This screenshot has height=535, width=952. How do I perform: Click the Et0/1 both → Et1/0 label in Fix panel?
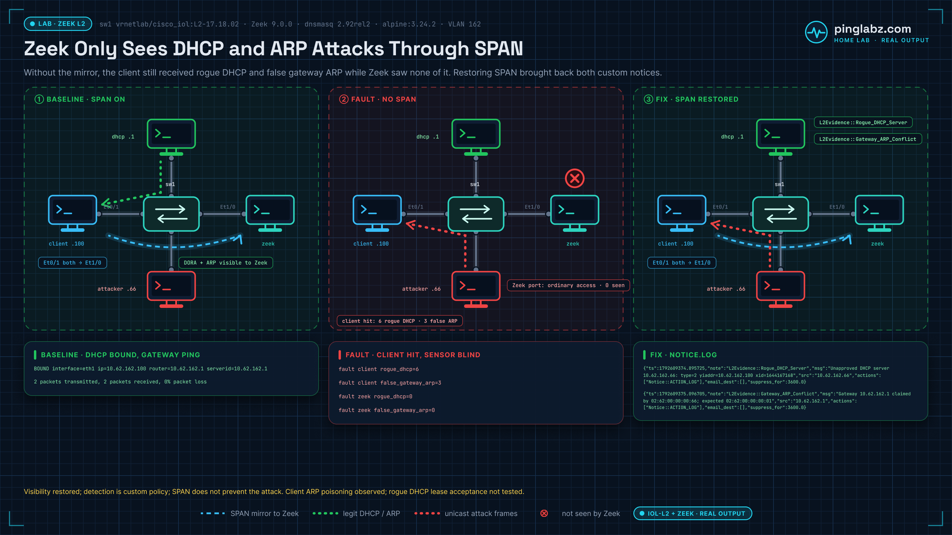(x=682, y=262)
